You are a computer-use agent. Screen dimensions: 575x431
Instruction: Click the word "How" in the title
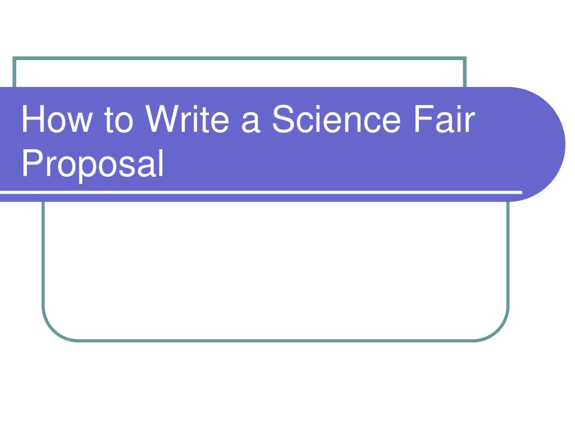tap(57, 119)
